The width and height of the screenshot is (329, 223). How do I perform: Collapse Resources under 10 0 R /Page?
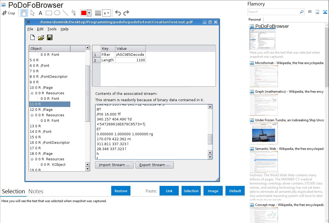click(32, 93)
